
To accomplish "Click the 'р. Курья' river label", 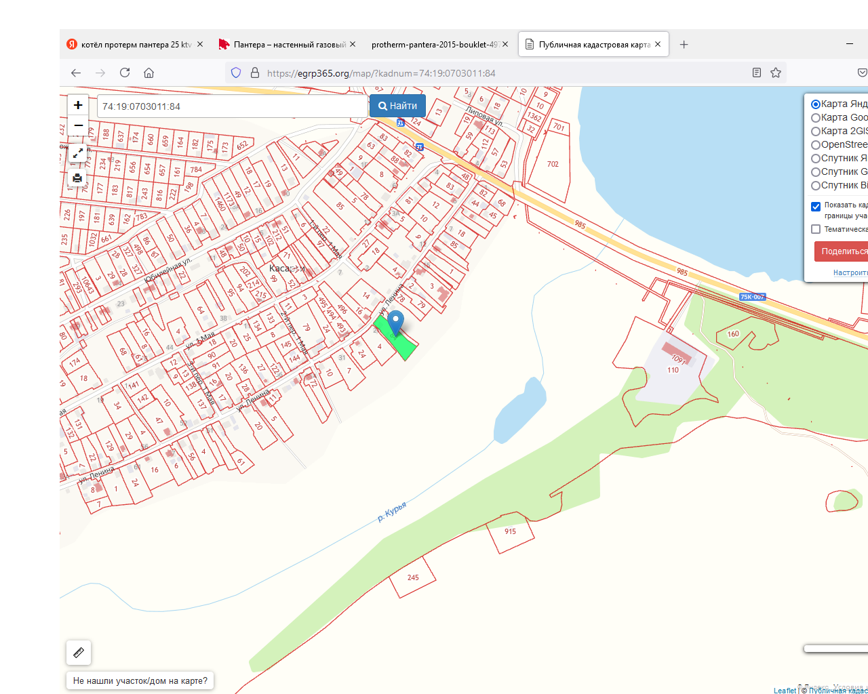I will coord(392,512).
